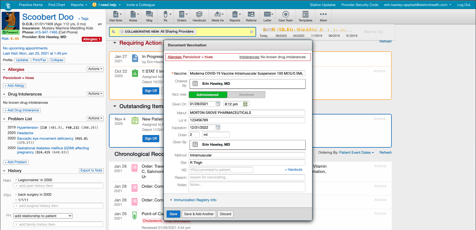Open the Orders toolbar icon
The width and height of the screenshot is (476, 230).
182,16
